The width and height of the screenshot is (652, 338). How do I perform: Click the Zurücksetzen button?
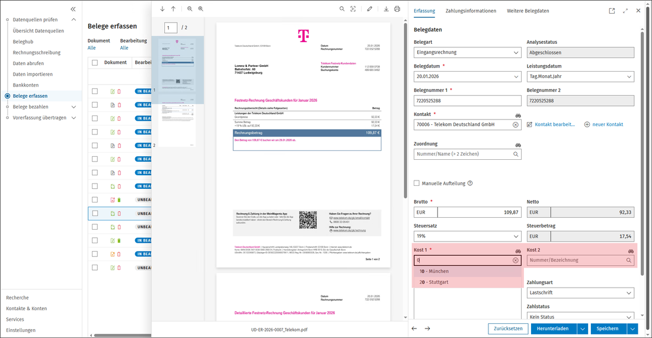pyautogui.click(x=508, y=329)
